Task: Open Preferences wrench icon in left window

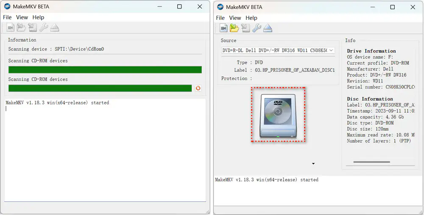Action: pyautogui.click(x=44, y=27)
